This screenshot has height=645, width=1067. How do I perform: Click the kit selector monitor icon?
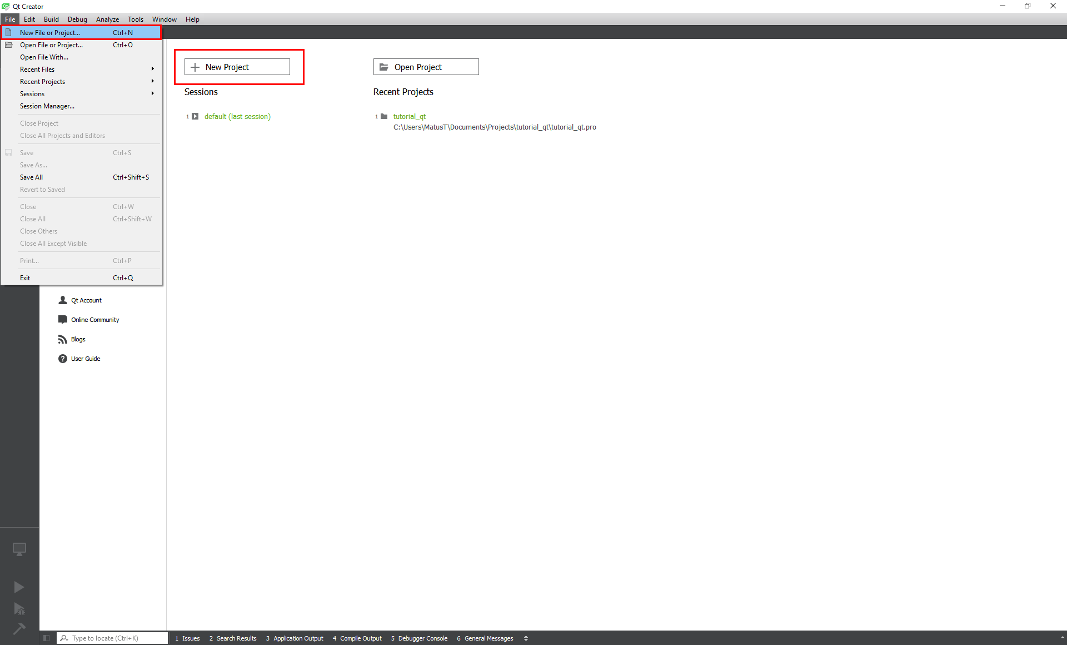pyautogui.click(x=19, y=549)
